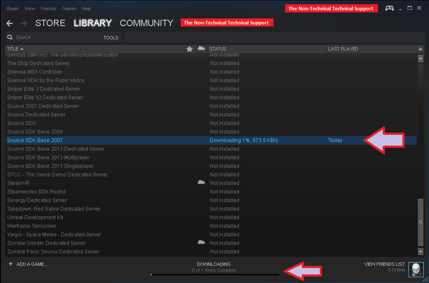Image resolution: width=429 pixels, height=283 pixels.
Task: Click the plus column add button
Action: click(420, 49)
